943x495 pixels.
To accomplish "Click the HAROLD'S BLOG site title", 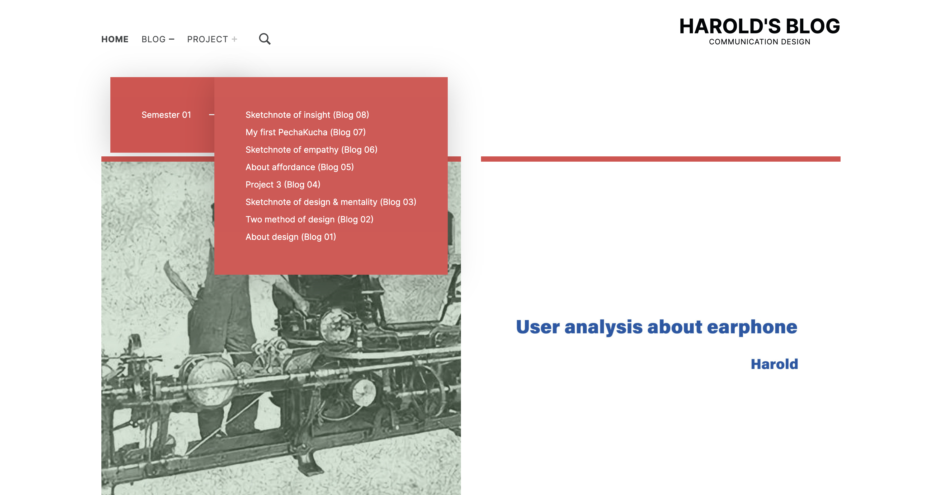I will tap(760, 26).
